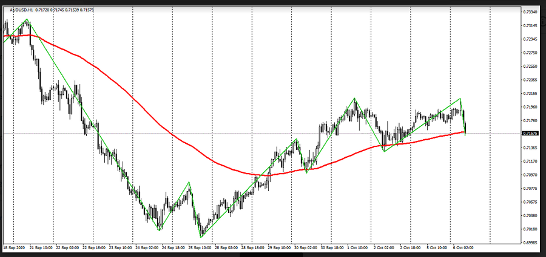Image resolution: width=546 pixels, height=257 pixels.
Task: Click the 0.71365 price axis label
Action: [x=530, y=148]
